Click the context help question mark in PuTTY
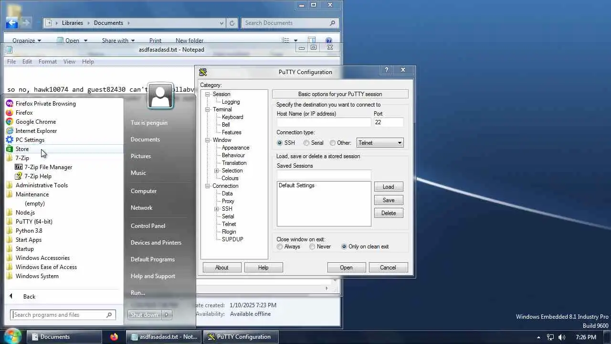 coord(387,70)
